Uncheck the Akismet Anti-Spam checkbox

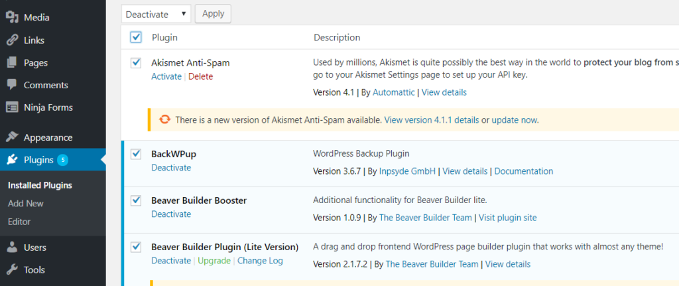click(136, 63)
